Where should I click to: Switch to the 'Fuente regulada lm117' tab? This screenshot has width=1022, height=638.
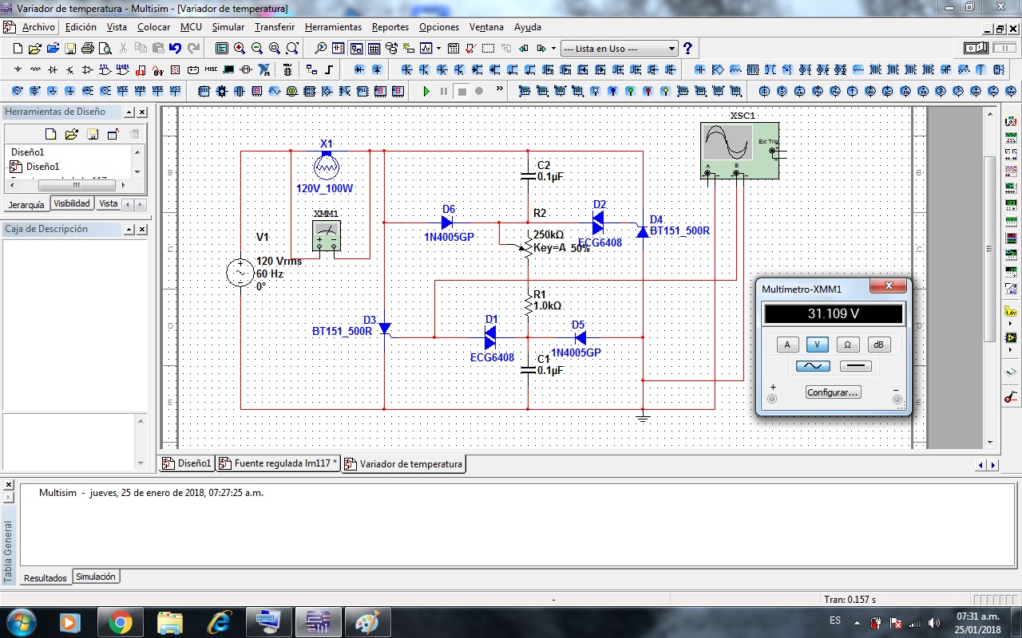click(278, 463)
